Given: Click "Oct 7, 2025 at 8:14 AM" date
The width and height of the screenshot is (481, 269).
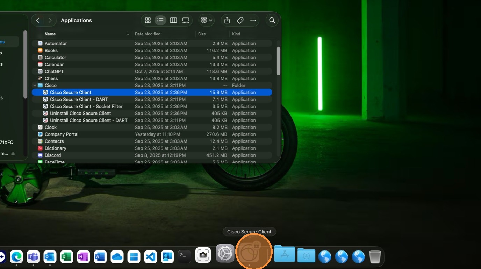Looking at the screenshot, I should (x=159, y=71).
